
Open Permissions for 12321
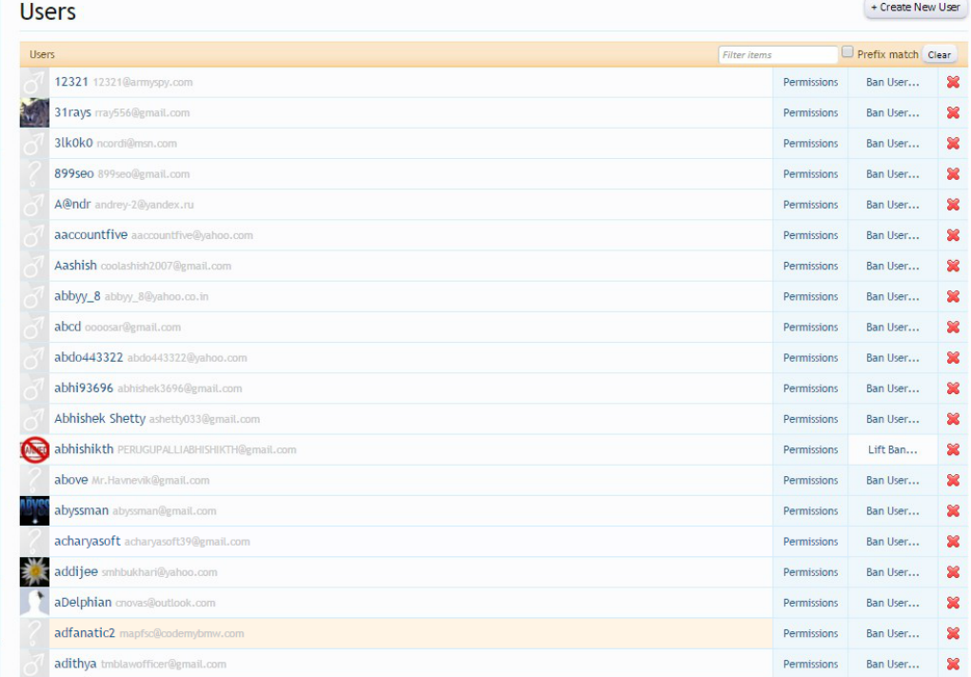811,82
